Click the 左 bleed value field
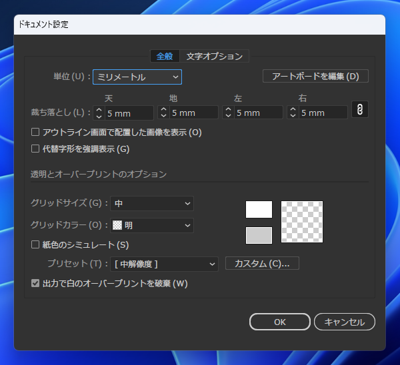The image size is (400, 365). point(258,113)
